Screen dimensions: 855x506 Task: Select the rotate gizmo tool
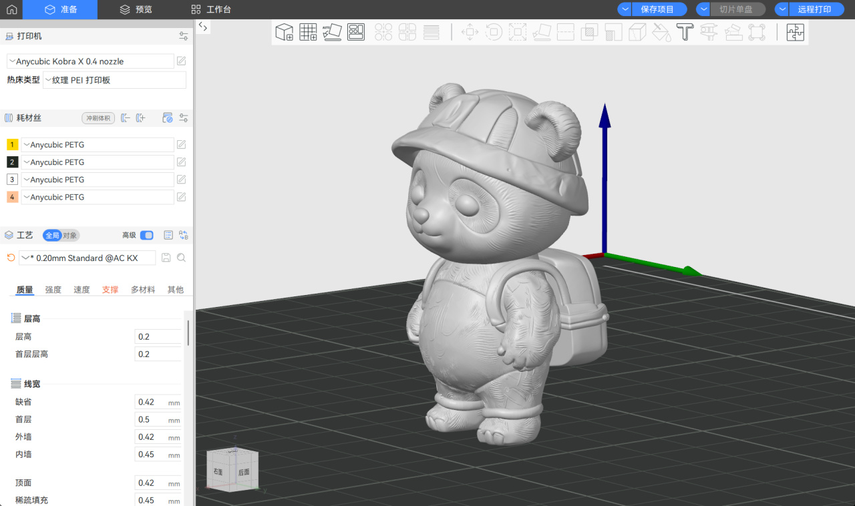pyautogui.click(x=494, y=32)
